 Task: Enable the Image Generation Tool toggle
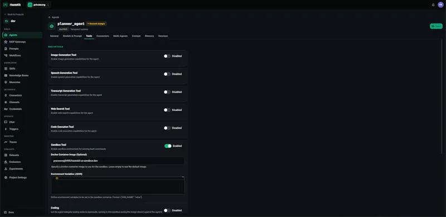pyautogui.click(x=167, y=56)
